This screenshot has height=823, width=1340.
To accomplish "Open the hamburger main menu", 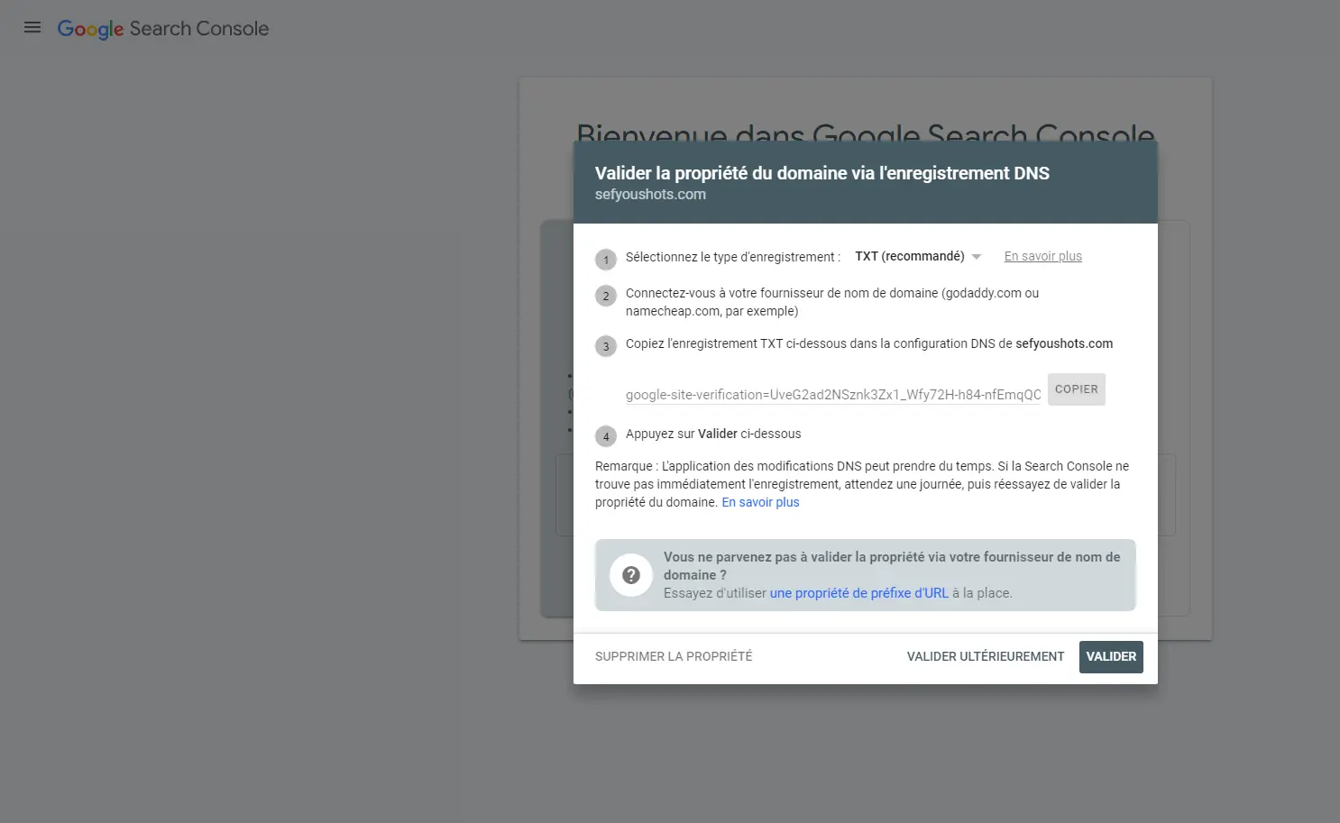I will tap(32, 28).
